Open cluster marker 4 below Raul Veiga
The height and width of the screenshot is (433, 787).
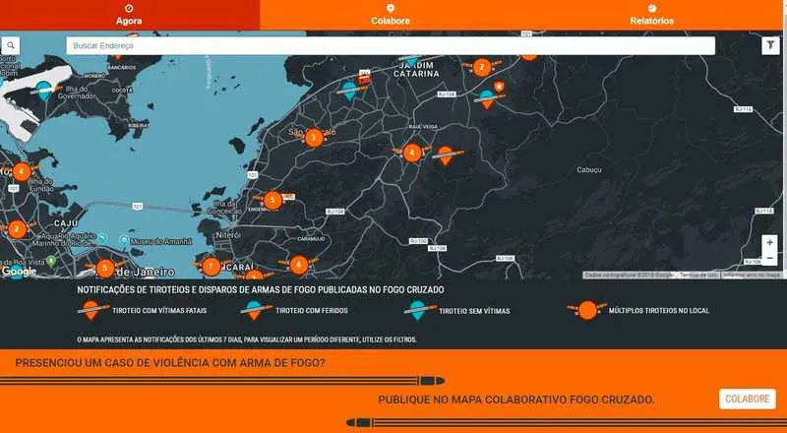coord(412,153)
